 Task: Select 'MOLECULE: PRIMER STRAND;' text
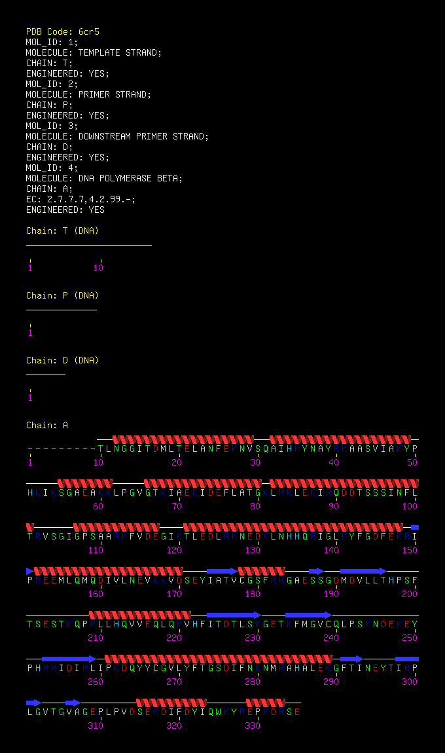coord(88,94)
